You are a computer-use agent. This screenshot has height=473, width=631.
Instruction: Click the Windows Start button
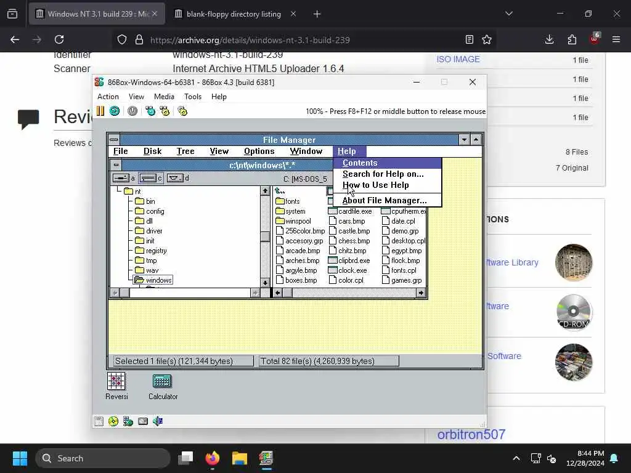pos(20,458)
